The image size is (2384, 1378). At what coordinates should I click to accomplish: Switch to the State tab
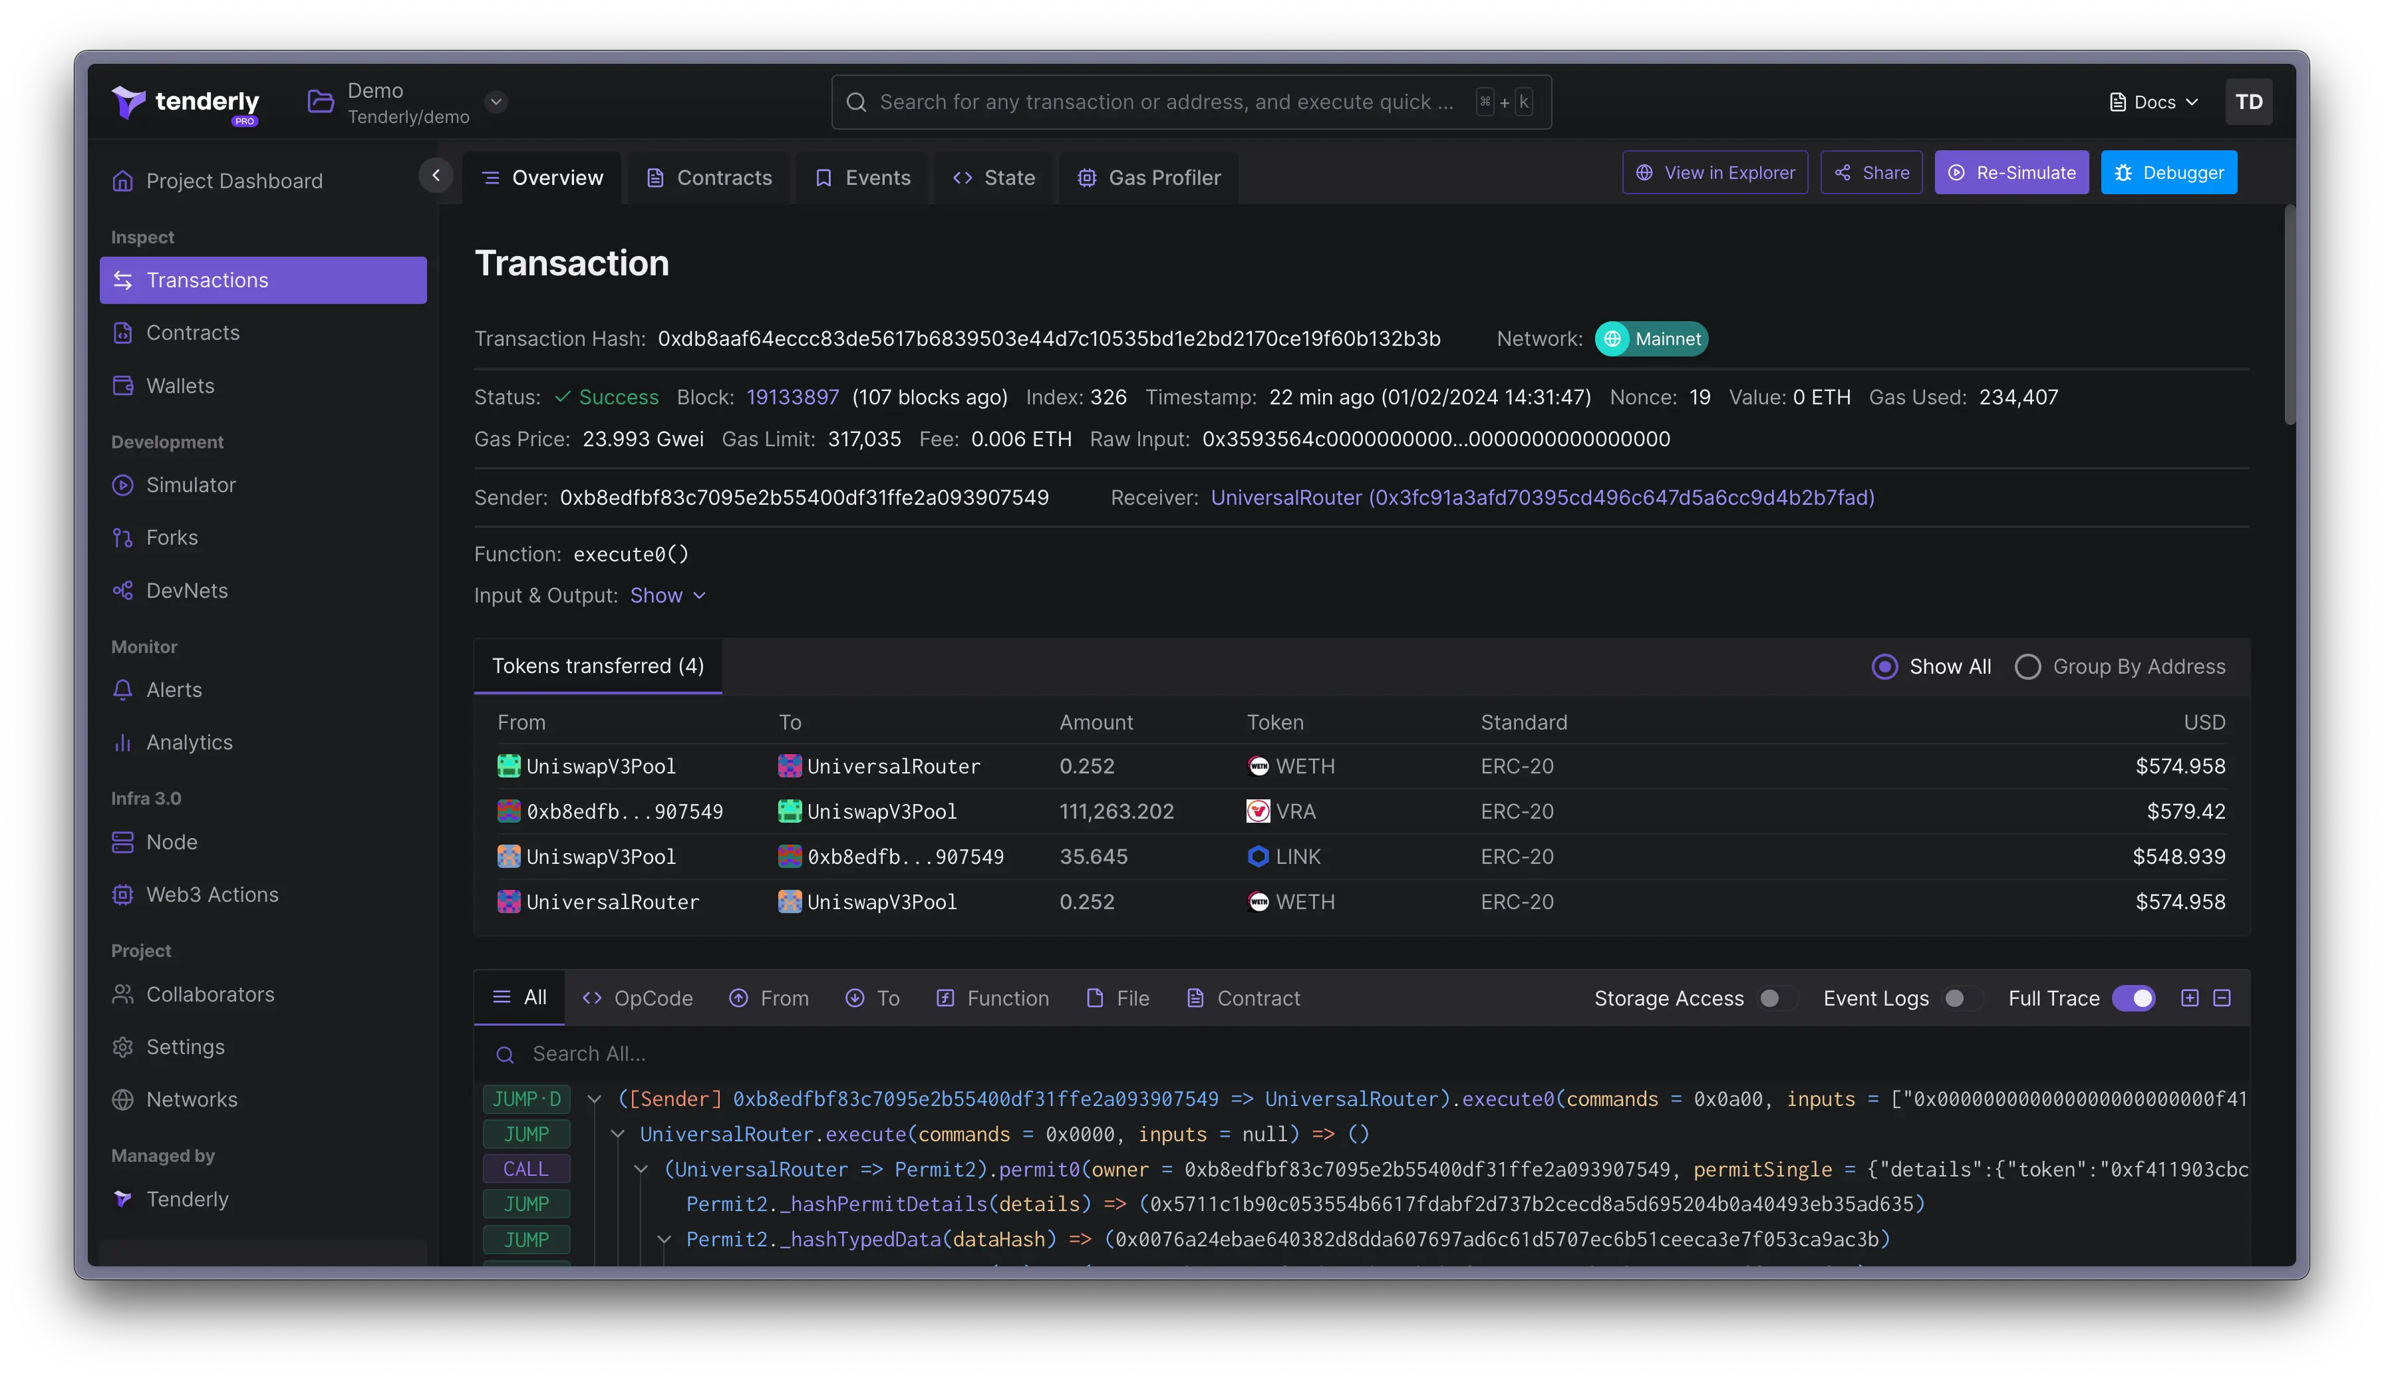[993, 178]
